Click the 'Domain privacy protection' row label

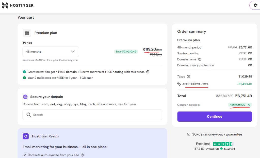tap(196, 65)
